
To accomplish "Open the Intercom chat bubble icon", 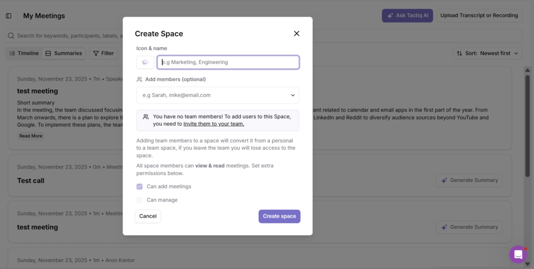I will (518, 254).
